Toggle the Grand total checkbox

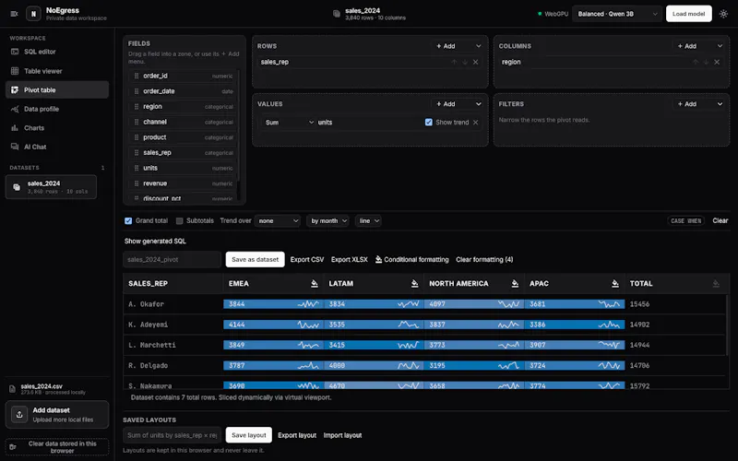point(128,220)
